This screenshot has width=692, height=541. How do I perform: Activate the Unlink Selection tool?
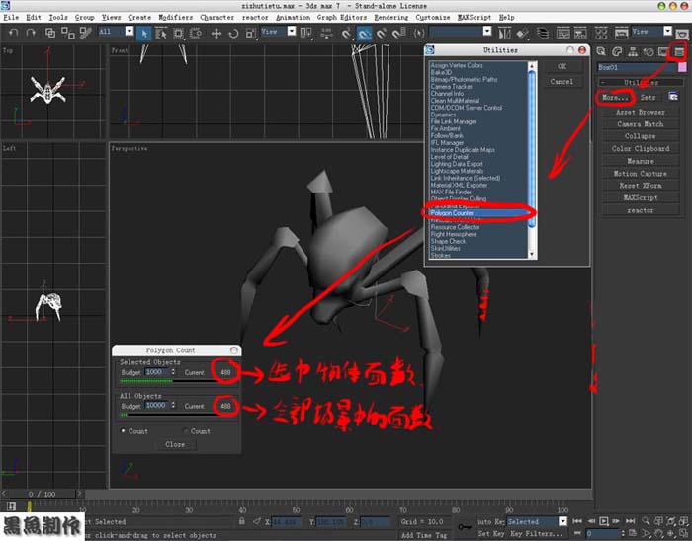[67, 33]
